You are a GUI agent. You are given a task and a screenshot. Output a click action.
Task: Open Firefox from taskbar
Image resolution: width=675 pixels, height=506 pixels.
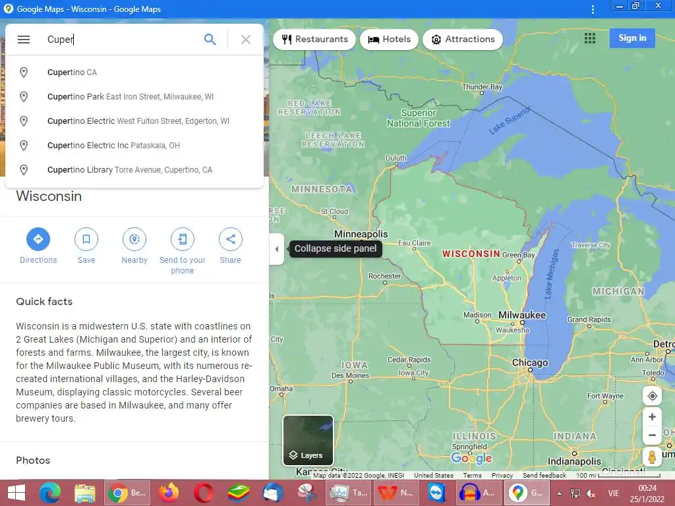coord(169,493)
